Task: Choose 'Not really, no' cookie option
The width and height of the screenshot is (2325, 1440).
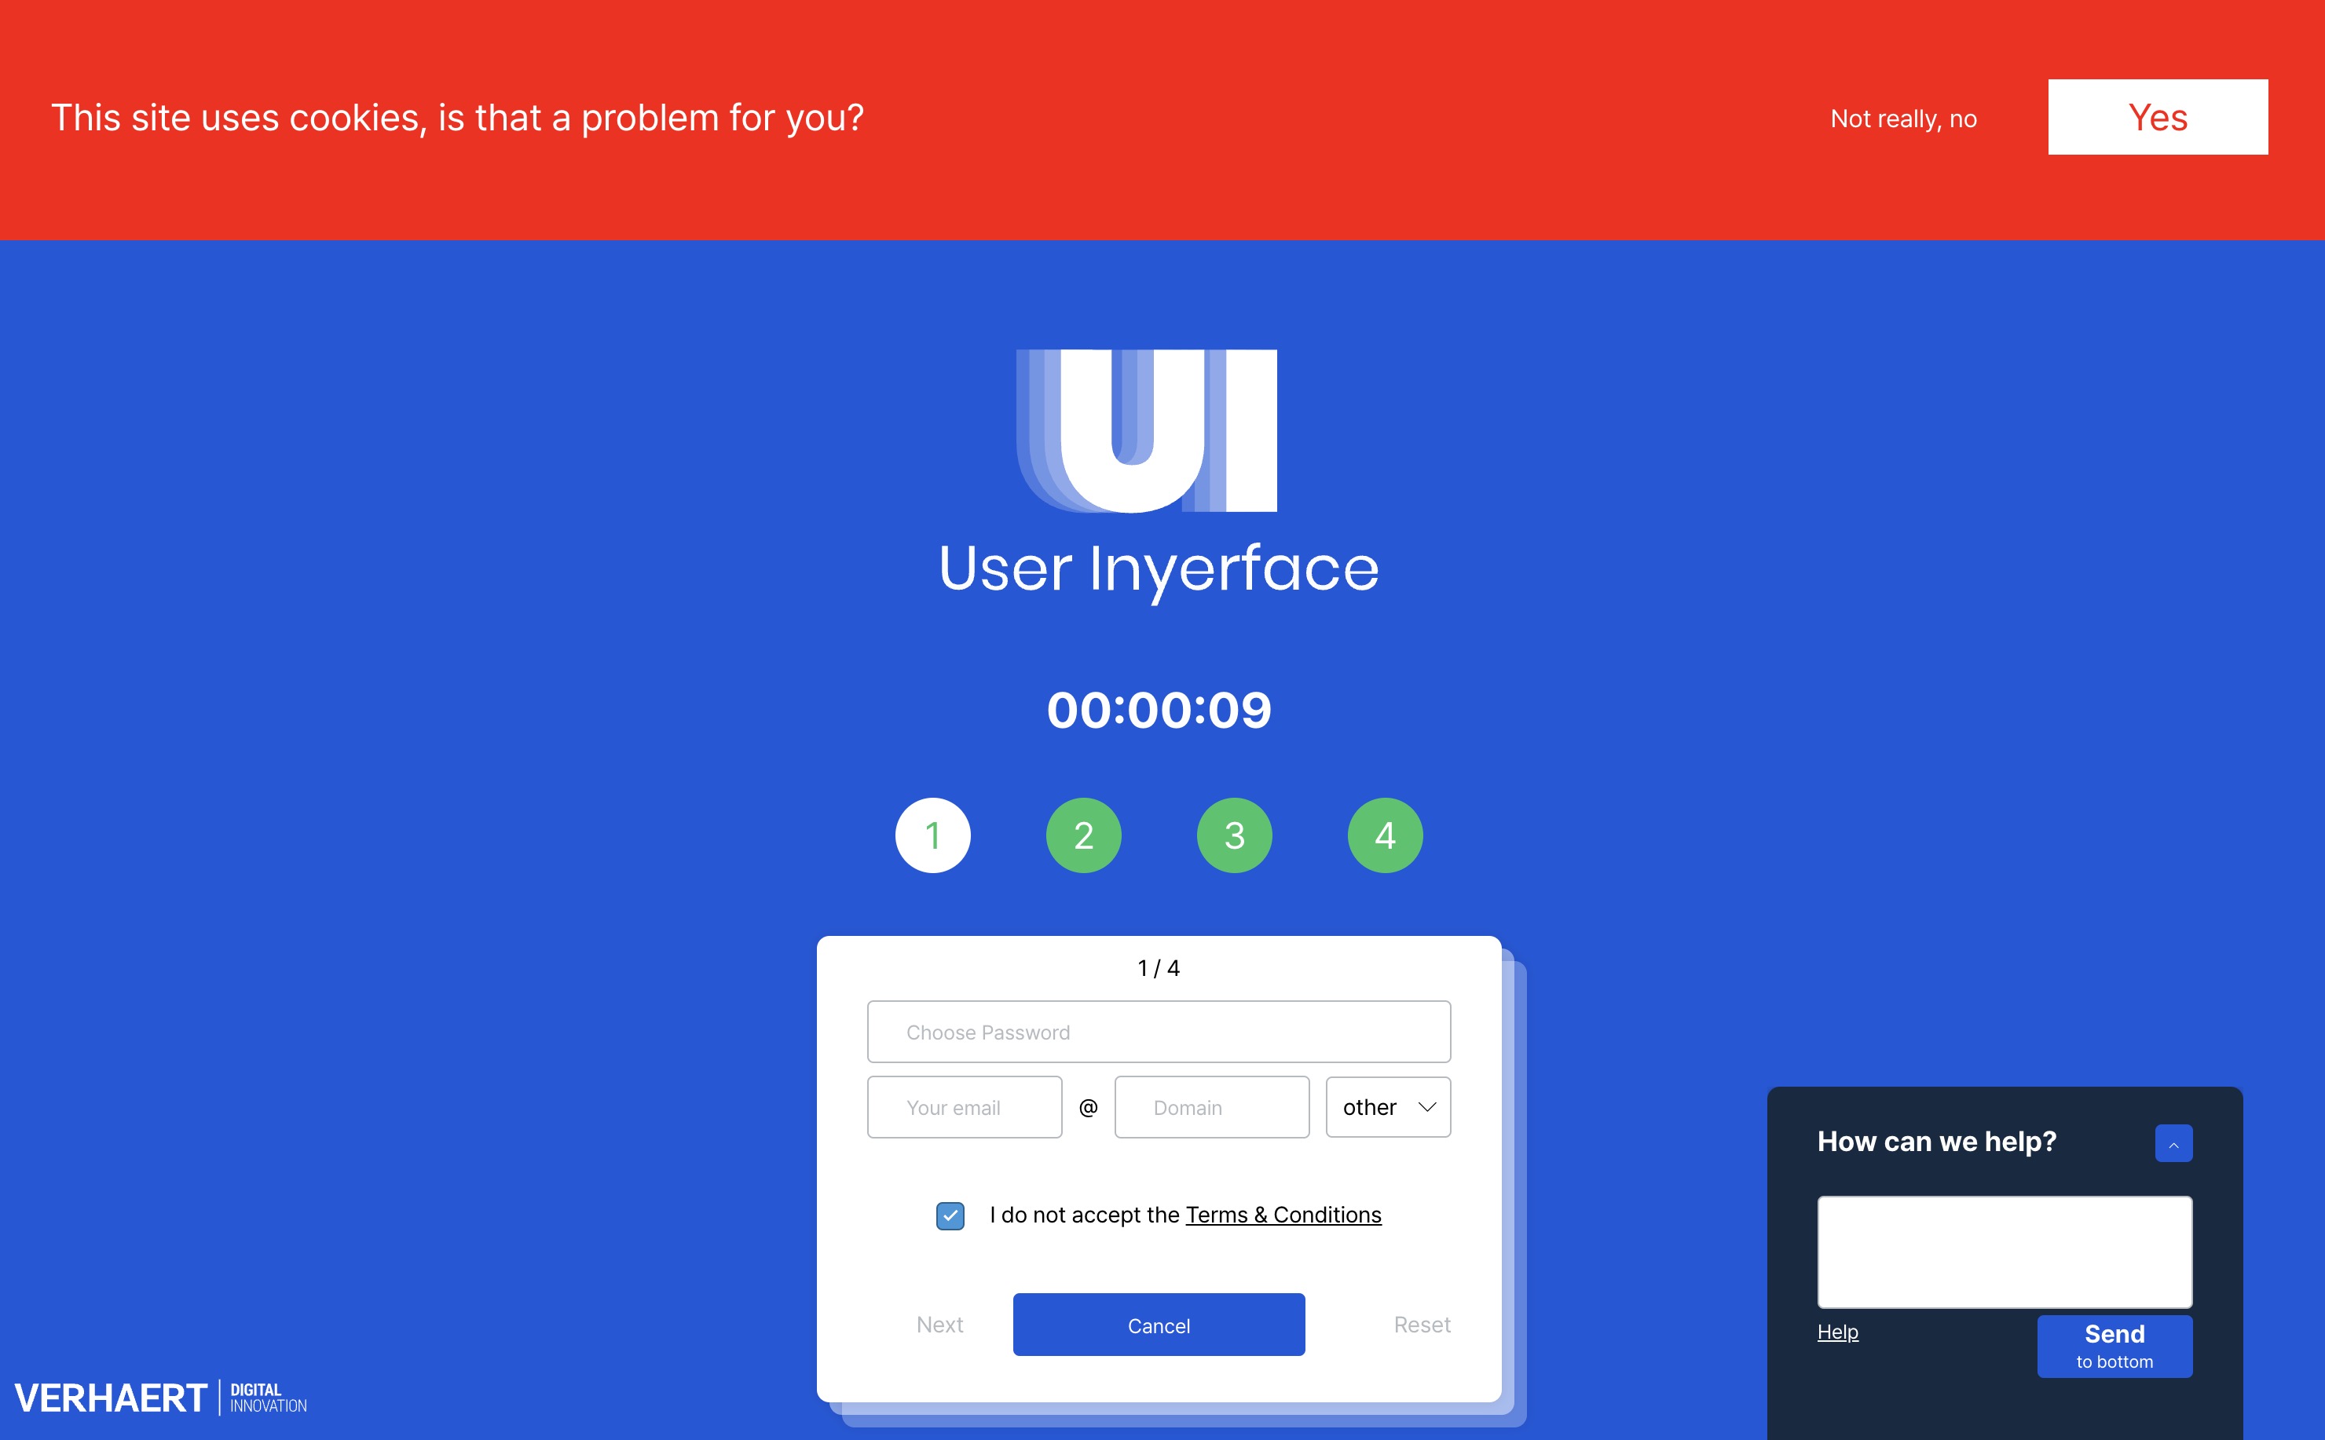Action: coord(1903,118)
